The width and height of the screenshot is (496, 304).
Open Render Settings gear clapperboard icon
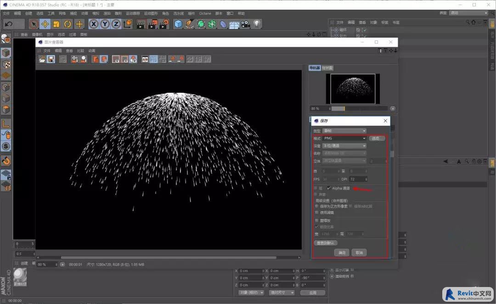tap(164, 24)
